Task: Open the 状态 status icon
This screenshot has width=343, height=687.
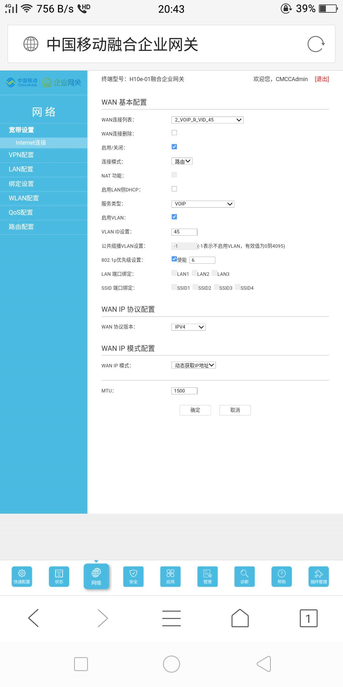Action: (59, 576)
